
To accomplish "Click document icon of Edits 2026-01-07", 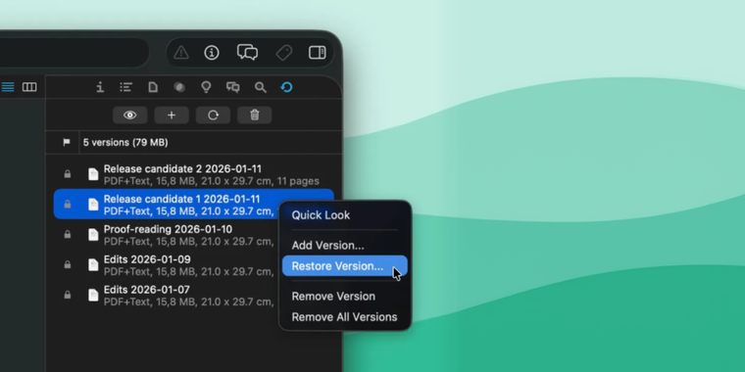I will (93, 295).
